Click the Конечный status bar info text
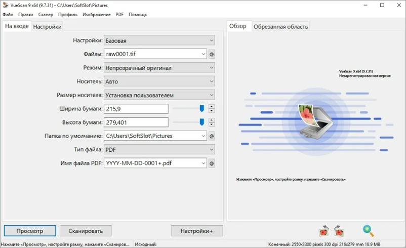The image size is (406, 248). click(324, 244)
